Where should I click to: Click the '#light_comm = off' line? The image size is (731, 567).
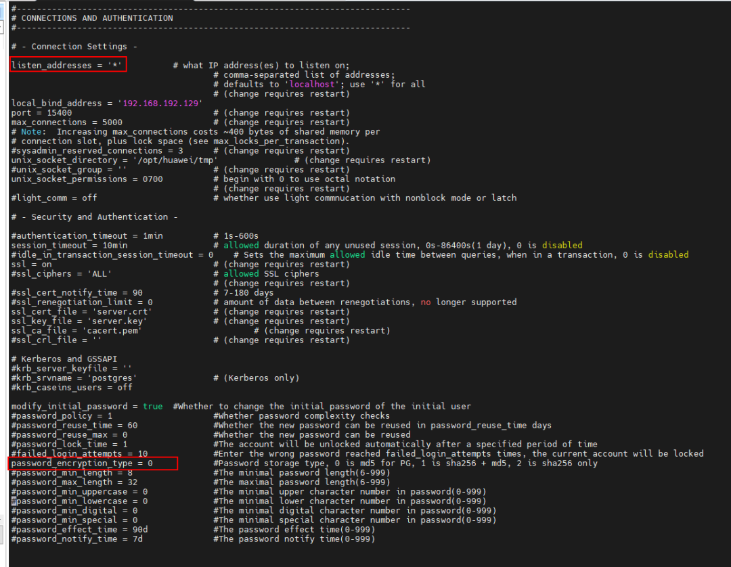(54, 198)
